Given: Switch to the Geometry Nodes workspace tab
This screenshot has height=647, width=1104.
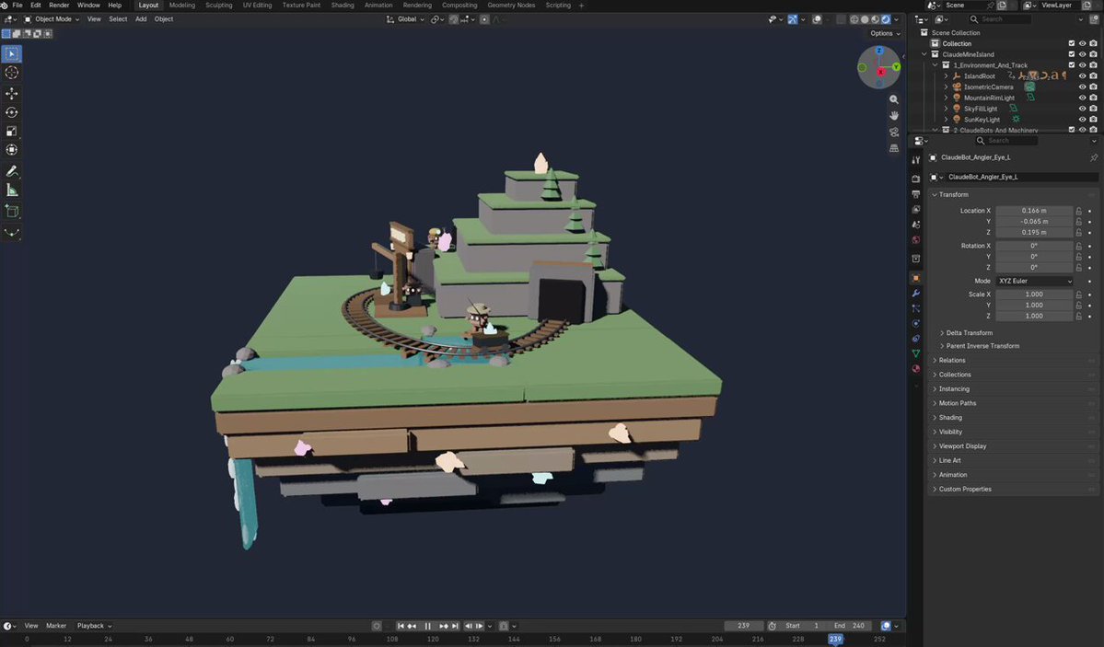Looking at the screenshot, I should 511,5.
